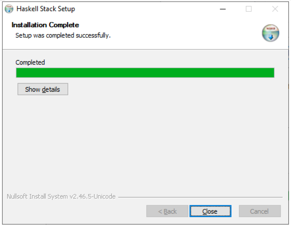
Task: Click the greyed-out Cancel button
Action: coord(260,211)
